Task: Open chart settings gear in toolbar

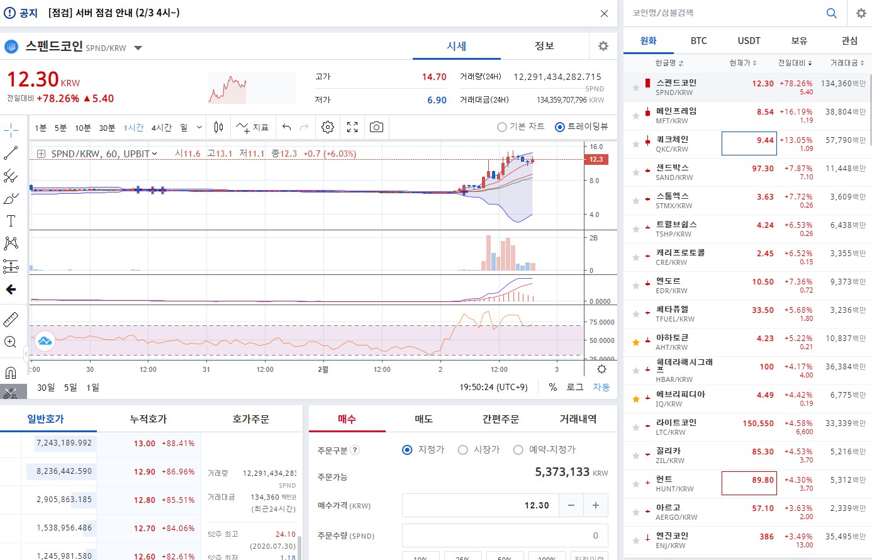Action: tap(328, 127)
